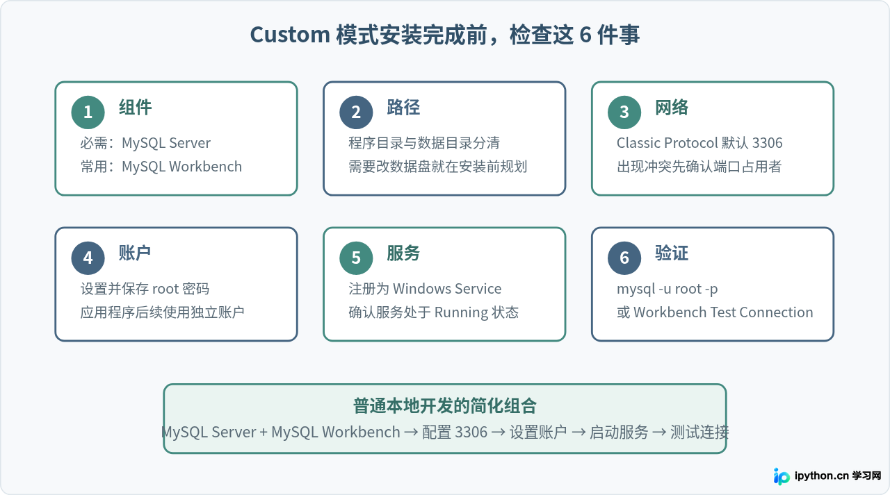Click the line '必需：MySQL Server'
Screen dimensions: 890x495
click(x=145, y=143)
